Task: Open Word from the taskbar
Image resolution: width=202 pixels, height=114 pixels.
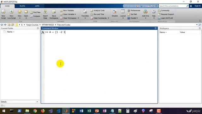Action: (81, 111)
